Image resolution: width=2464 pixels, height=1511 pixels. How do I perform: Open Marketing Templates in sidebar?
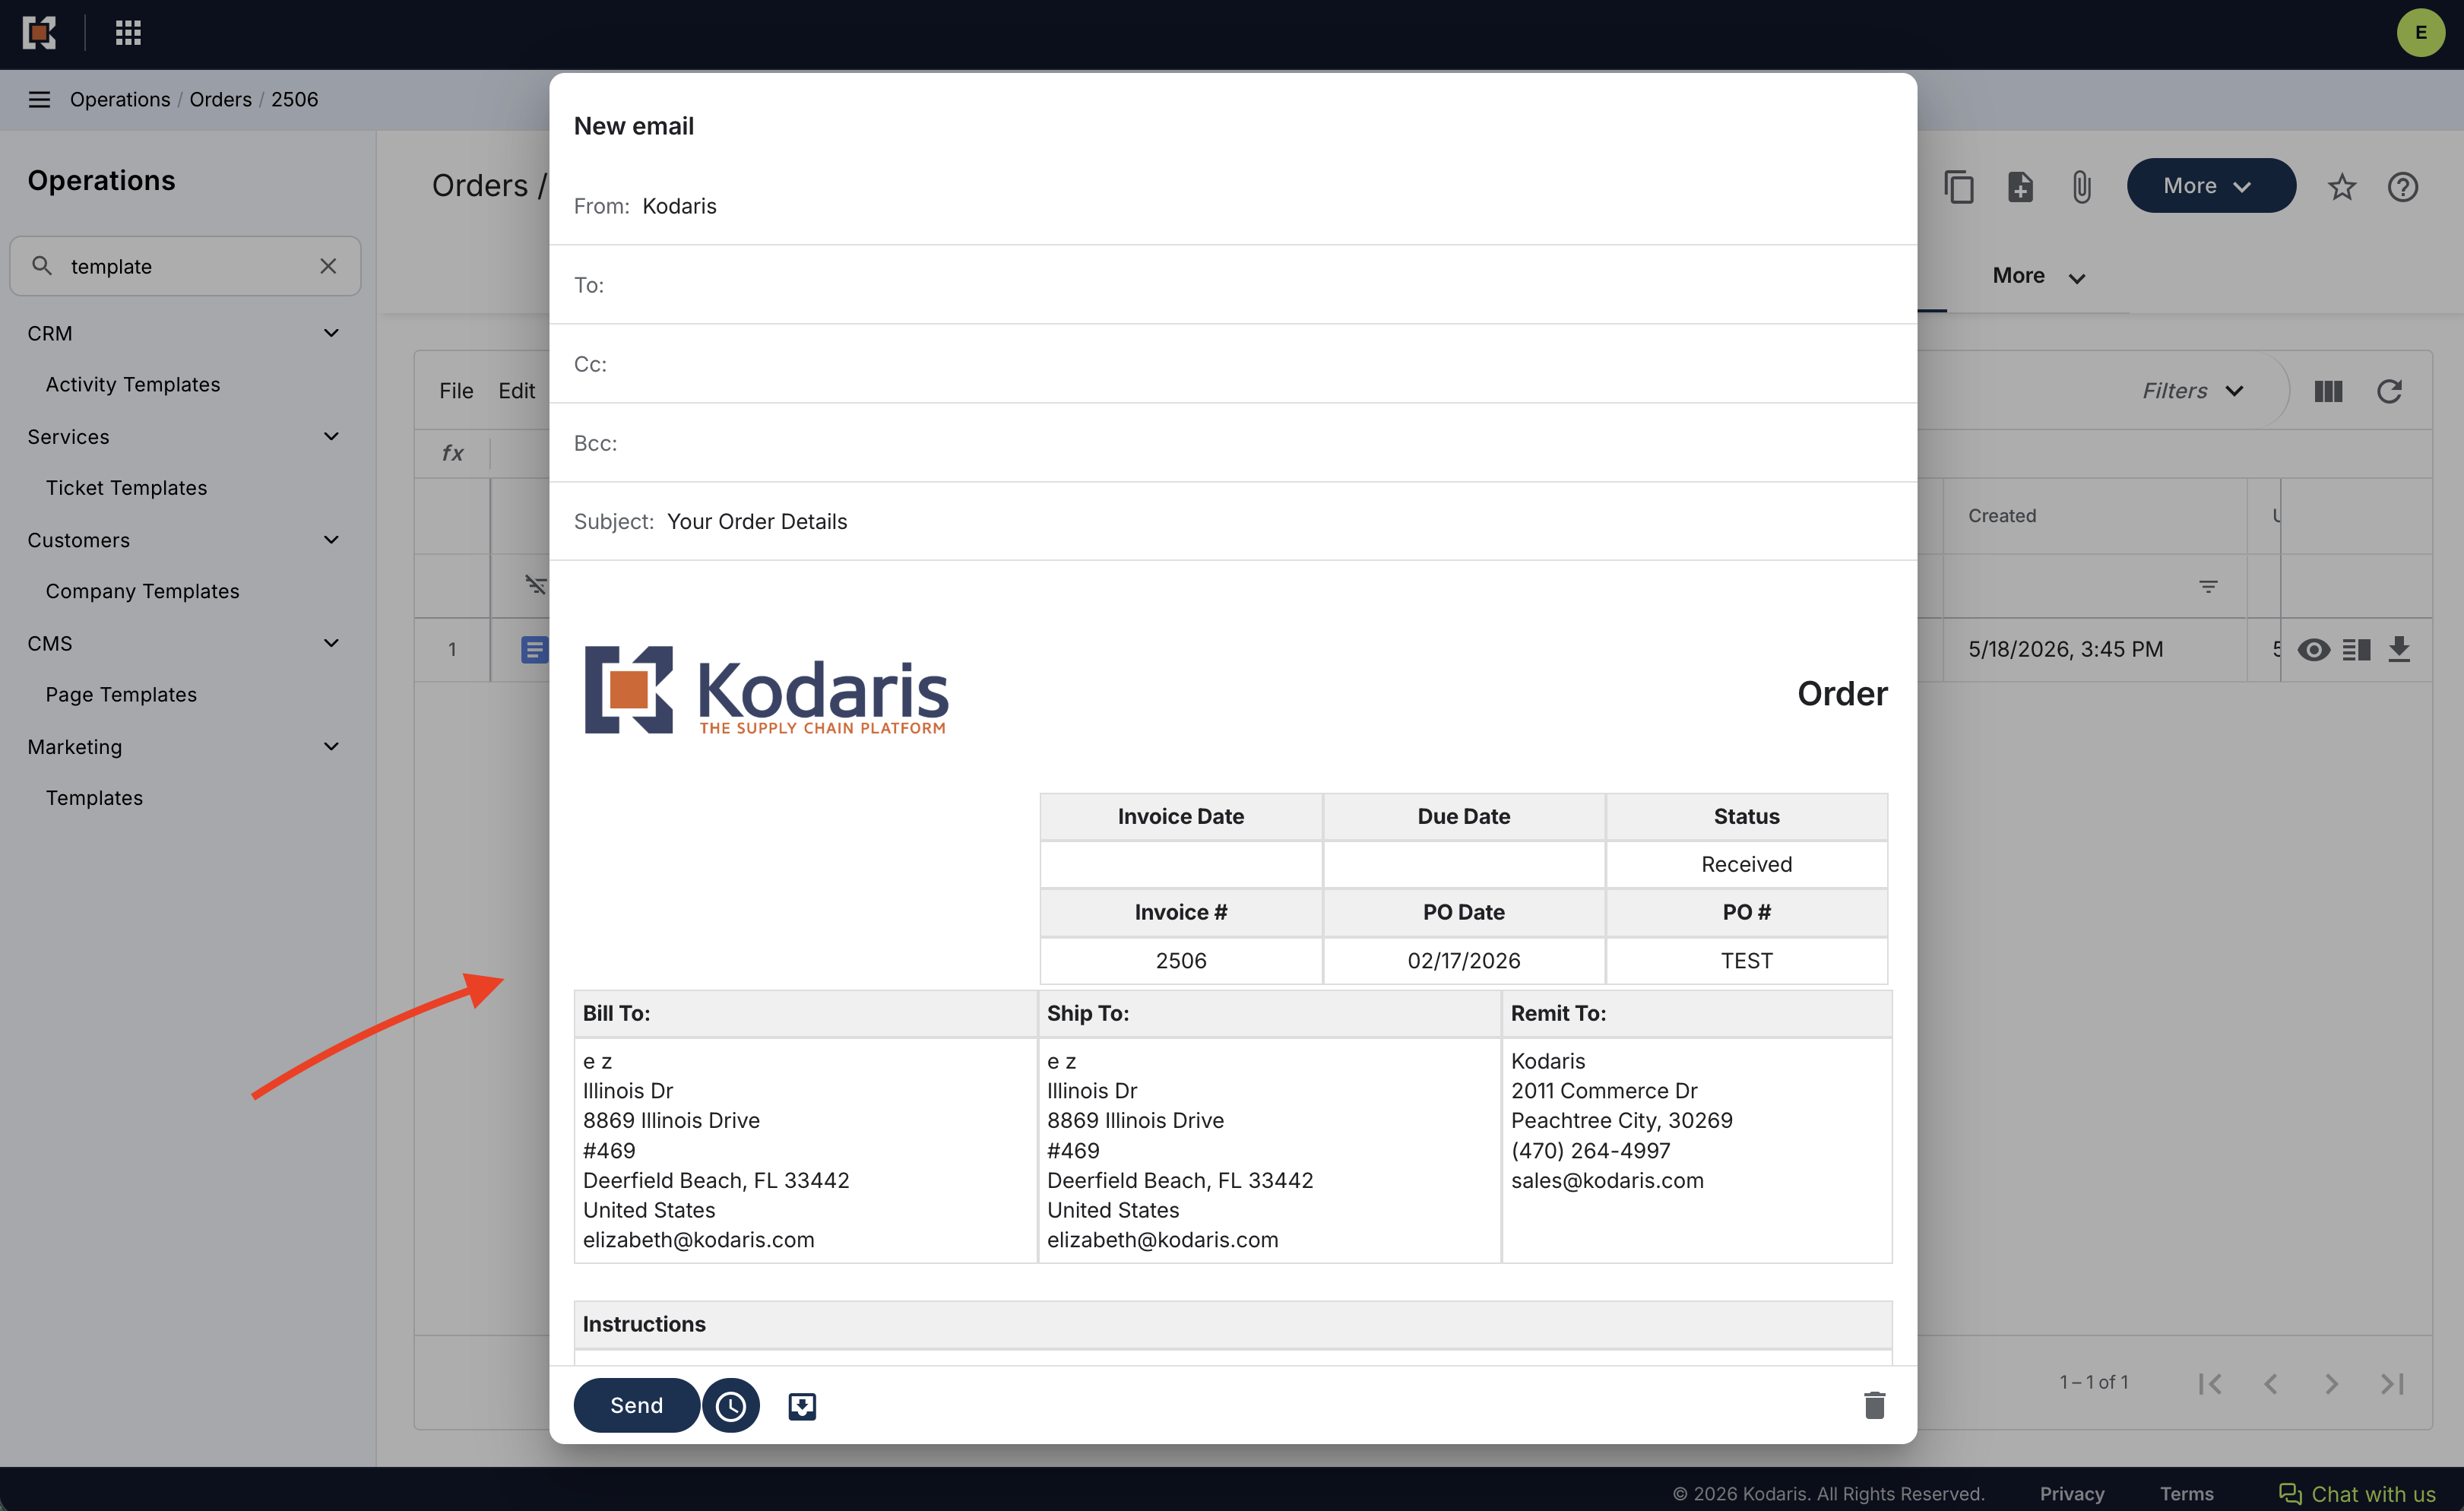[94, 798]
